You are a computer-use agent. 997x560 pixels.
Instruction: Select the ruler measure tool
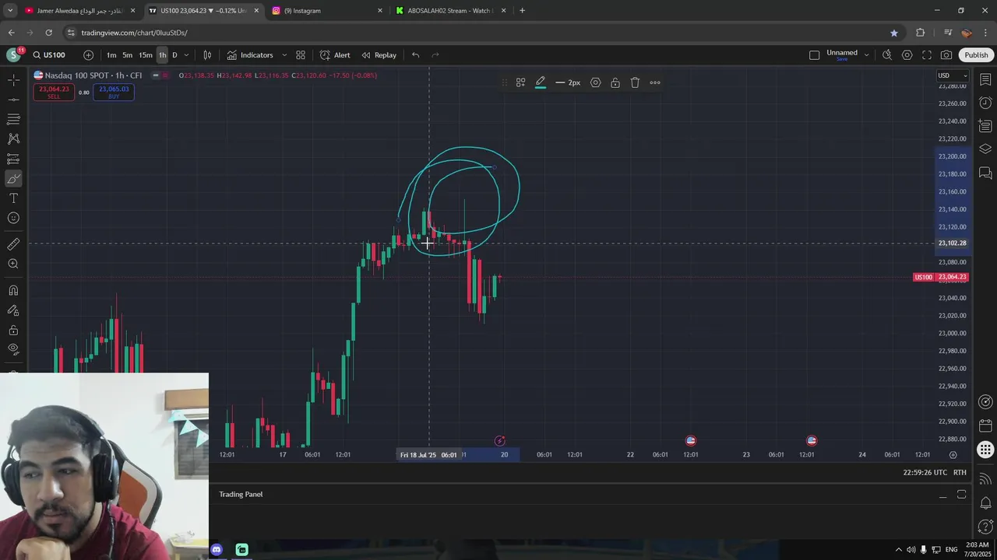(x=13, y=244)
